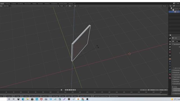Screen dimensions: 180x101
Task: Switch to the Layout workspace tab
Action: tap(2, 4)
